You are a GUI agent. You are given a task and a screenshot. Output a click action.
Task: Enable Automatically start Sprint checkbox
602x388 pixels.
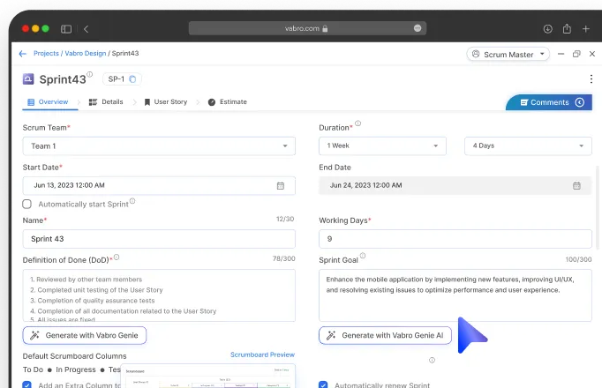pyautogui.click(x=27, y=204)
